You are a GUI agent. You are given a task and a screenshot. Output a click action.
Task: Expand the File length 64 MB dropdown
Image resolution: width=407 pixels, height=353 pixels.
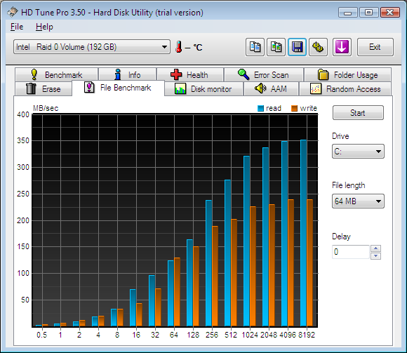click(x=358, y=201)
